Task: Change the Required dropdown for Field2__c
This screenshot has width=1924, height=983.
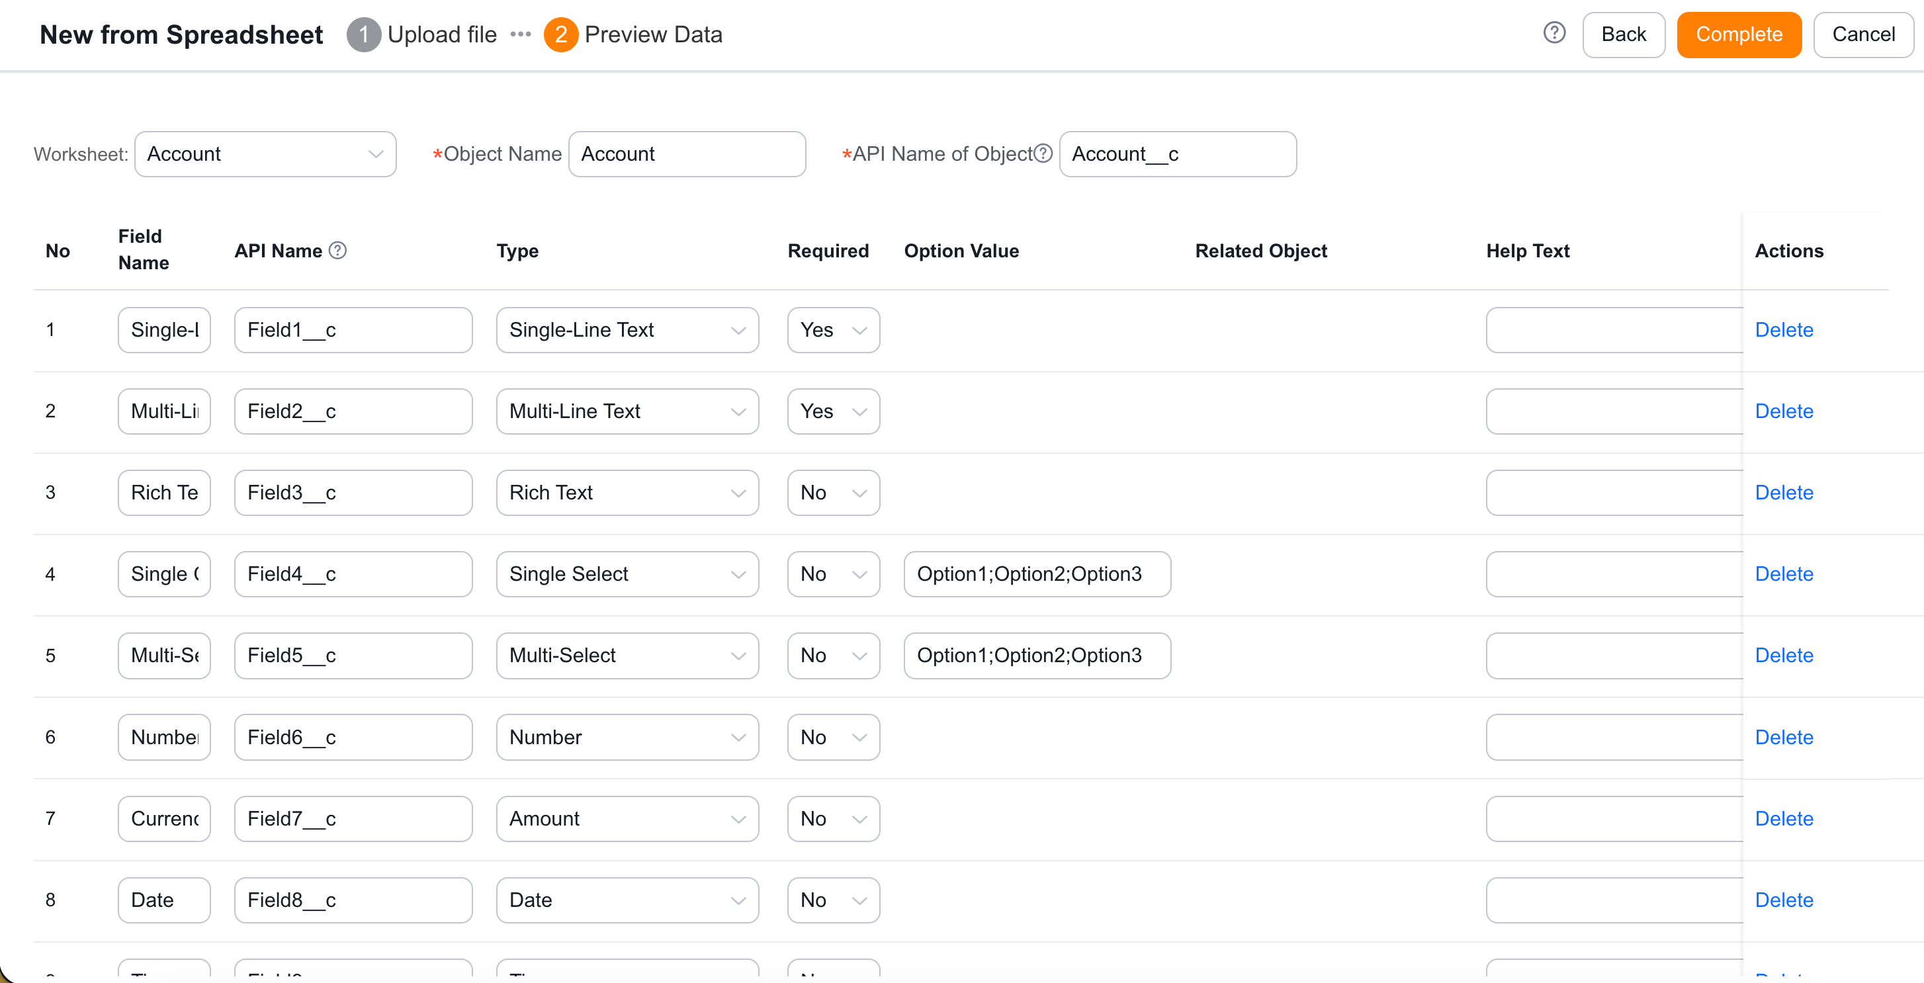Action: point(834,411)
